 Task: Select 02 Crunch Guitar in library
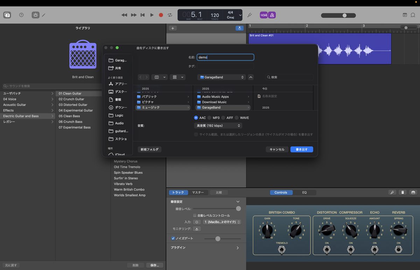pyautogui.click(x=71, y=99)
